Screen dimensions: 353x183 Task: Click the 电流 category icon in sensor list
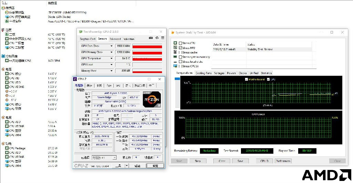[3, 117]
